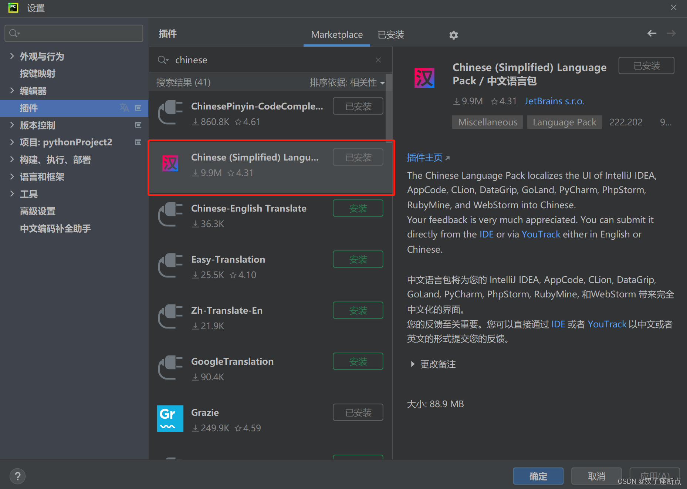Click the Chinese Simplified list plugin icon
Viewport: 687px width, 489px height.
tap(170, 163)
